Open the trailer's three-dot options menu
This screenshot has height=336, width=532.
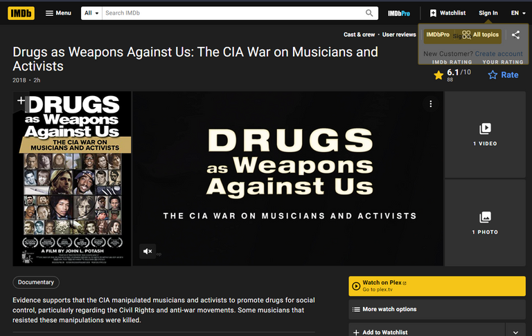click(x=431, y=104)
